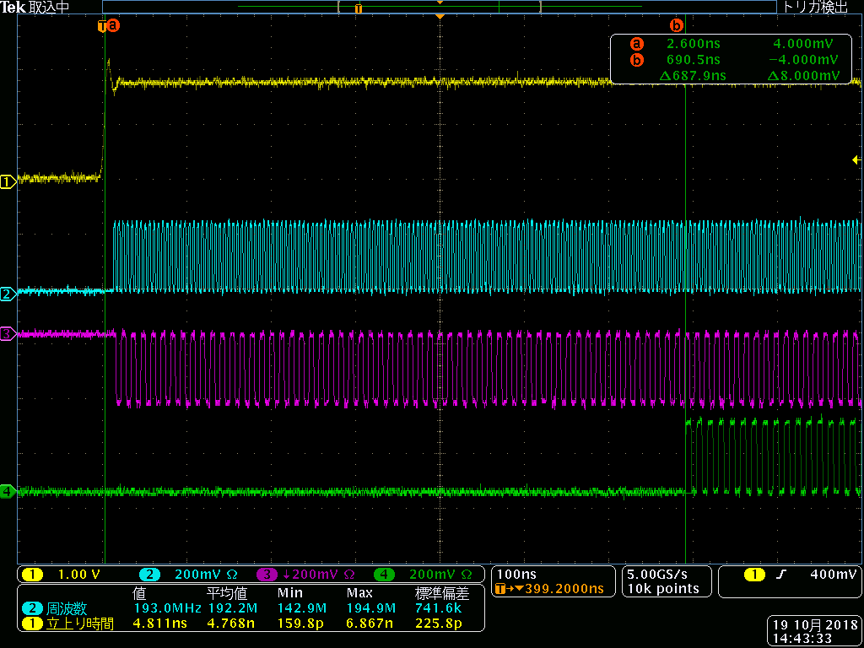Click the trigger level arrow on right edge
864x648 pixels.
pos(857,159)
